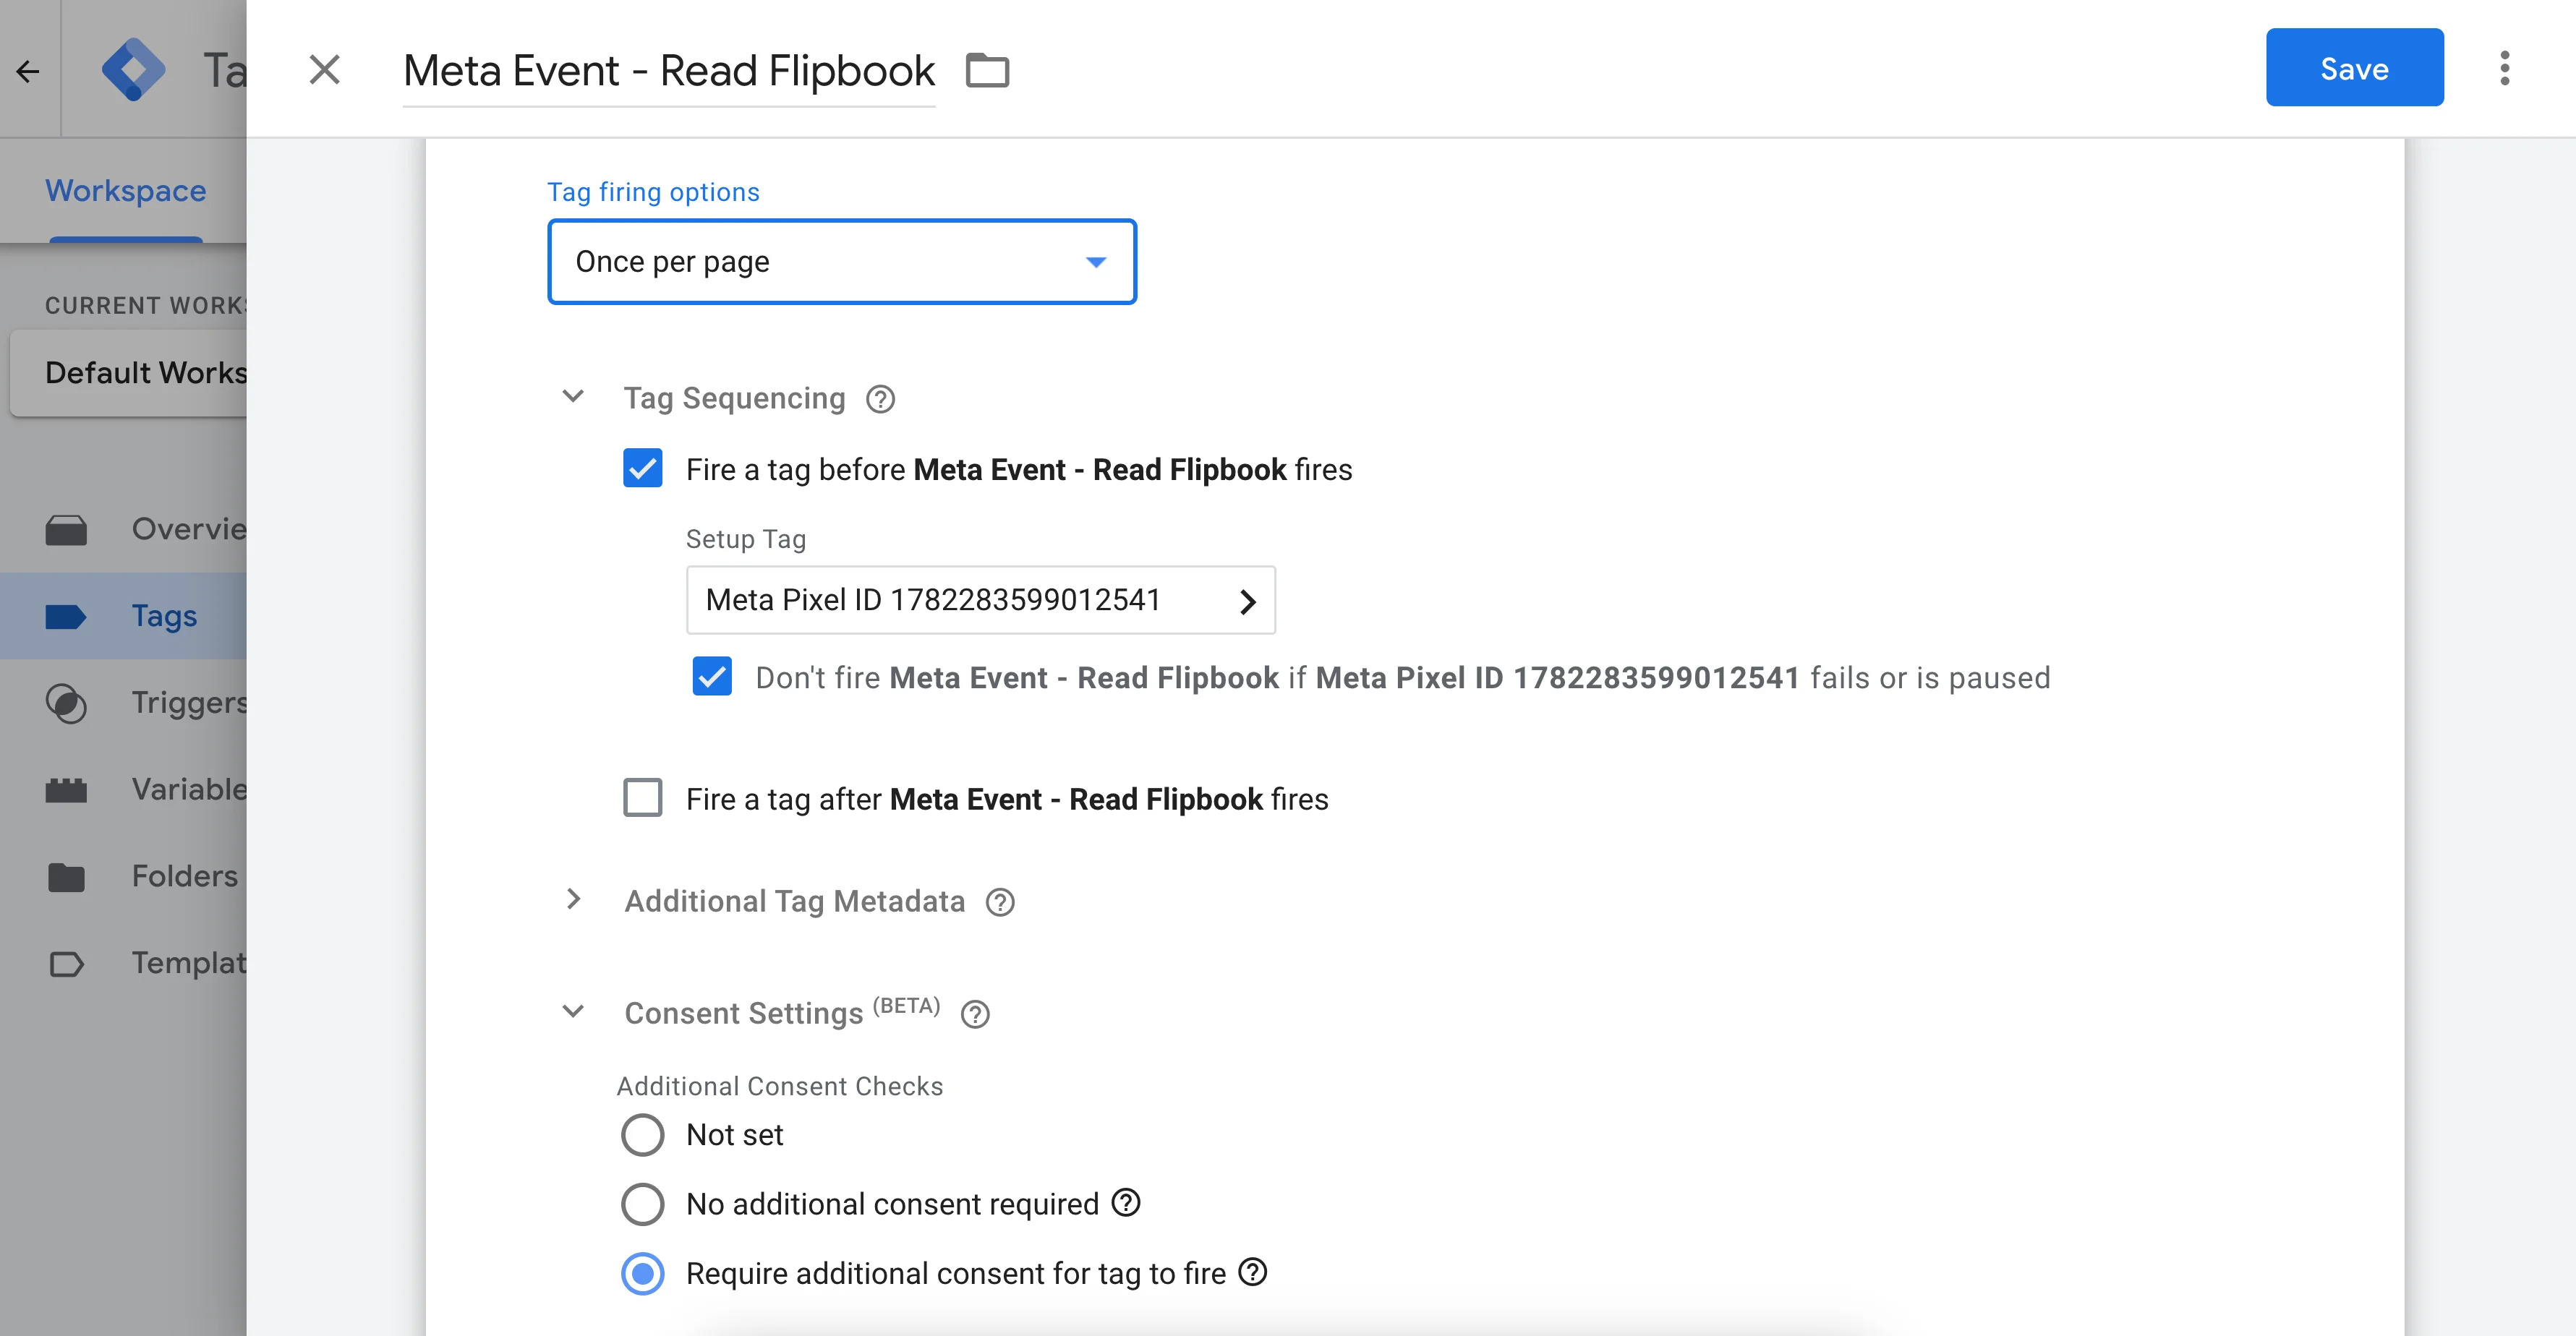Click the Google Tag Manager logo
This screenshot has width=2576, height=1336.
click(134, 70)
